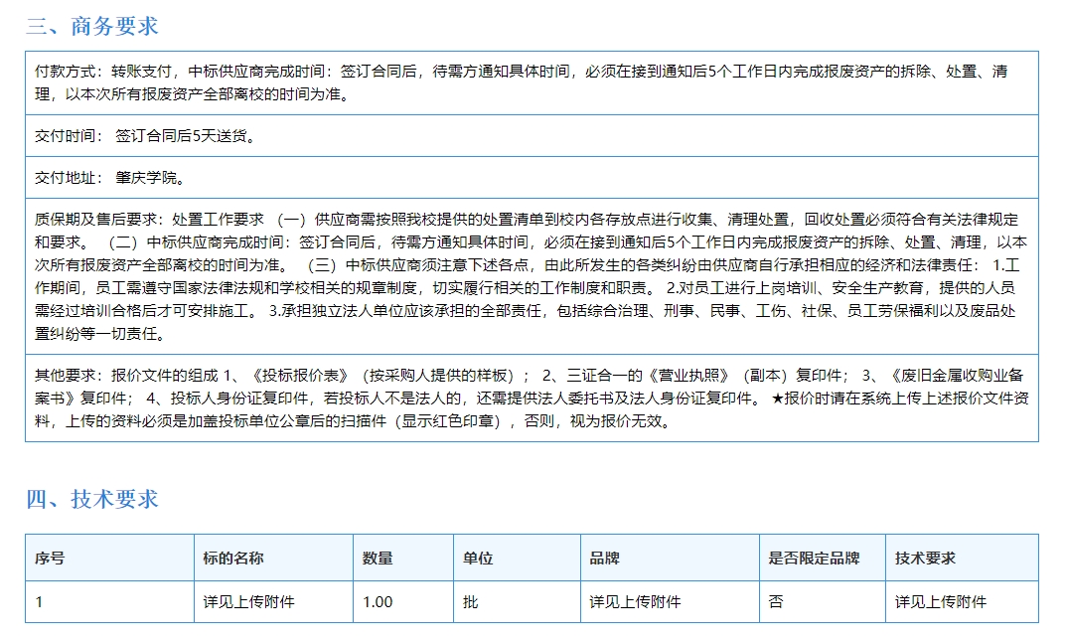The image size is (1066, 641).
Task: Click the 标的名称 column header
Action: pos(233,559)
